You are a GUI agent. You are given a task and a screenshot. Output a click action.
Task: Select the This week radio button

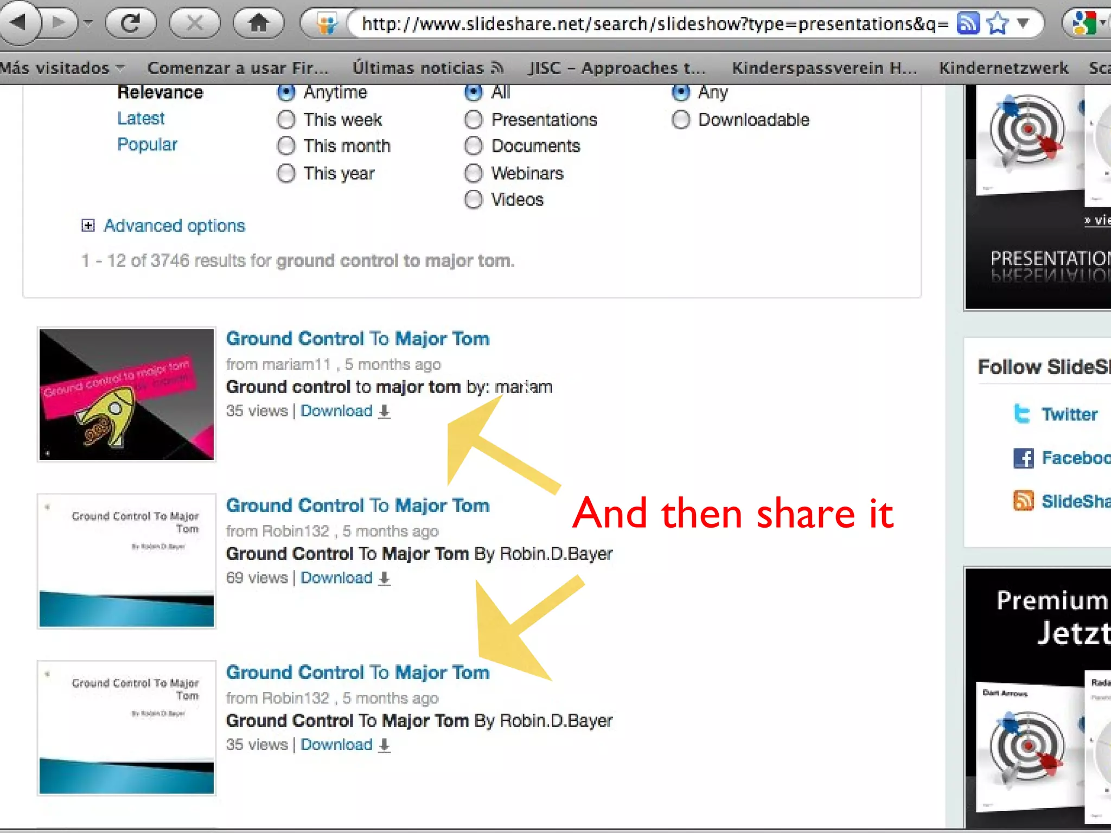tap(286, 119)
